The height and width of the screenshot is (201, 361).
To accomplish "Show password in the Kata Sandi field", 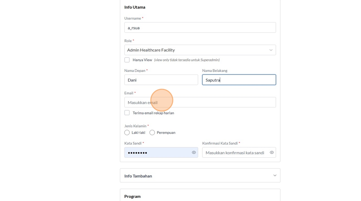I will (x=194, y=153).
